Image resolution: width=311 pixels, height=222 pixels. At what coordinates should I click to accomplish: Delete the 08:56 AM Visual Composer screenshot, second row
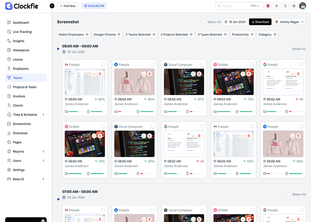pos(149,136)
